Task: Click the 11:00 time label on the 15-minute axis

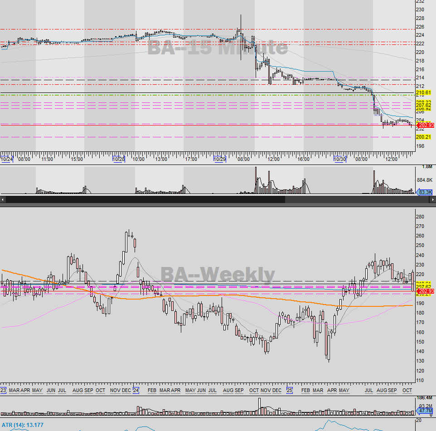Action: 47,159
